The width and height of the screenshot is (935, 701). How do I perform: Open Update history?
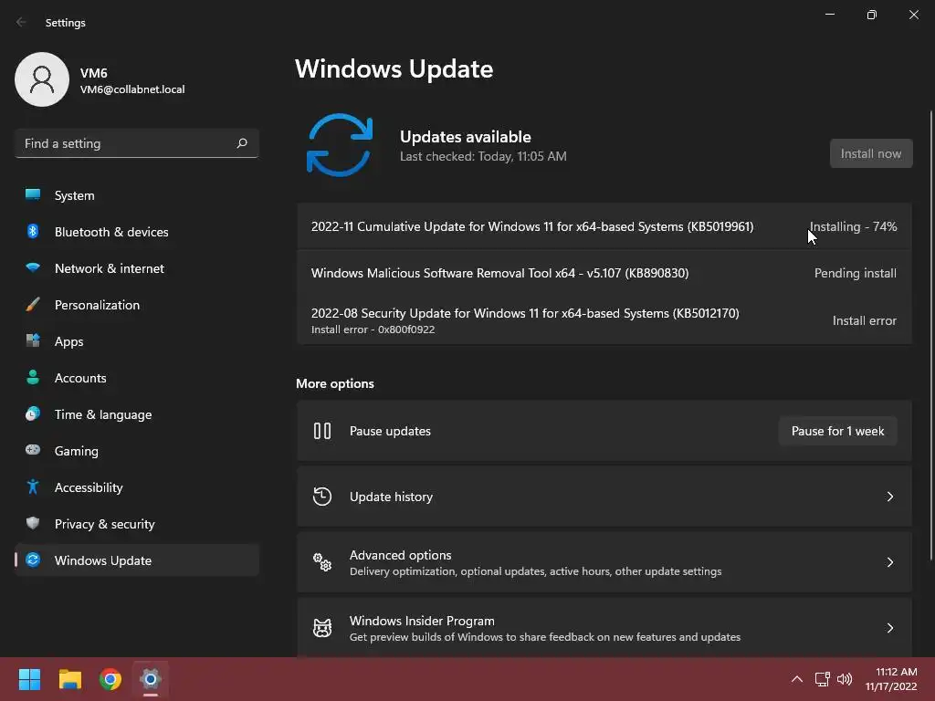tap(604, 496)
